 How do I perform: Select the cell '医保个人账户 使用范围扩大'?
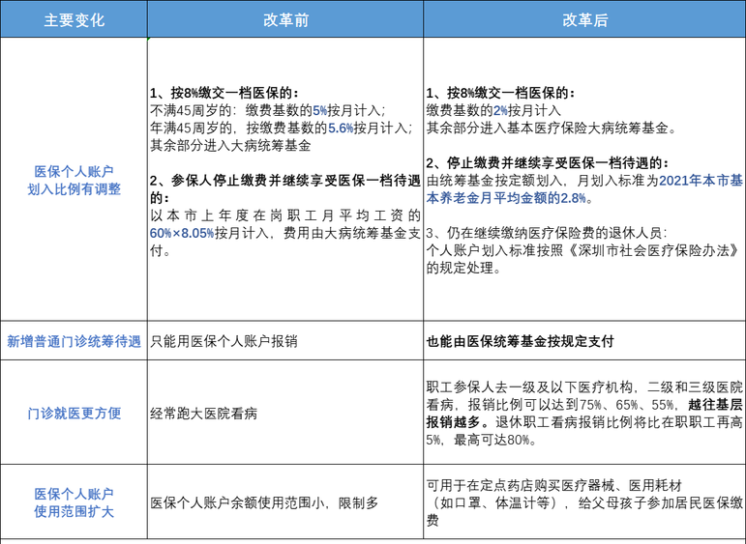click(x=74, y=502)
